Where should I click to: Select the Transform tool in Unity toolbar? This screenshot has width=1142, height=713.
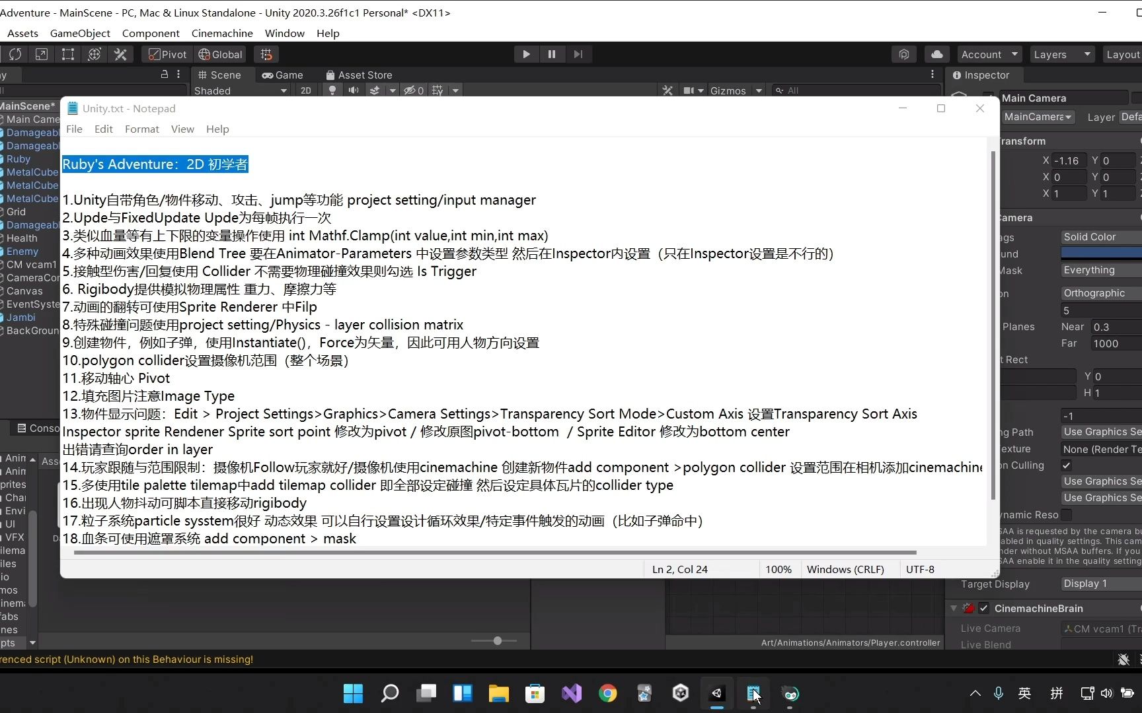click(x=94, y=54)
